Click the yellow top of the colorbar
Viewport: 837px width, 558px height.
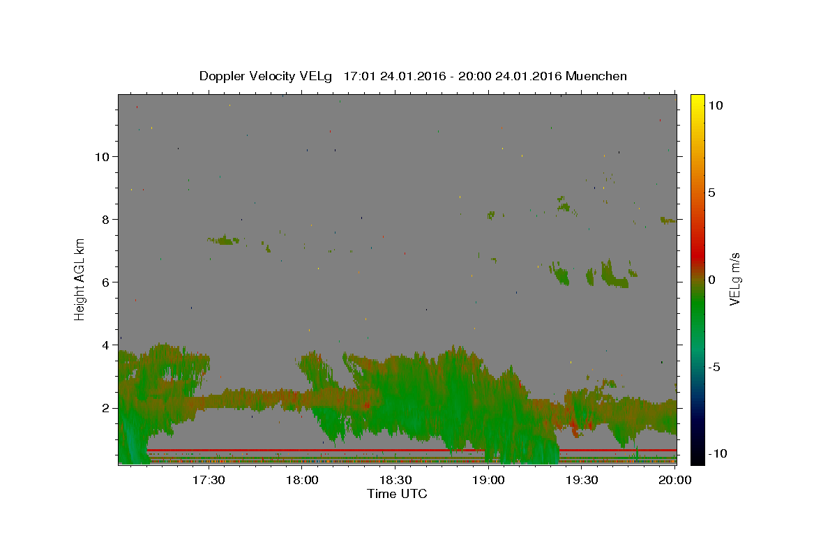point(697,99)
